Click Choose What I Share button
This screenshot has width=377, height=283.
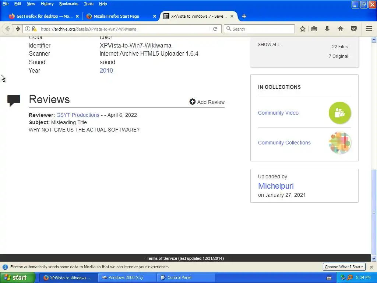point(344,267)
